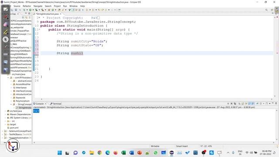Open Google Chrome from taskbar

(100, 153)
